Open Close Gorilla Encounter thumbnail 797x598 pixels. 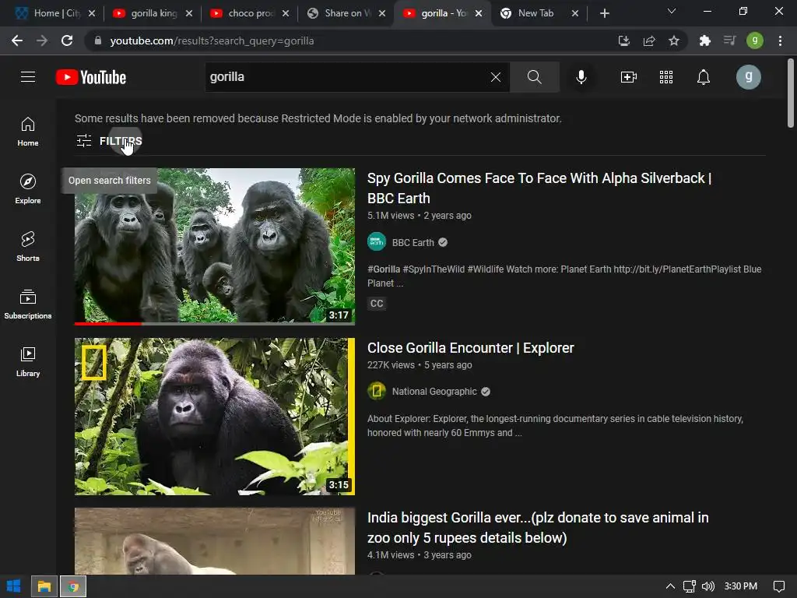click(x=215, y=417)
